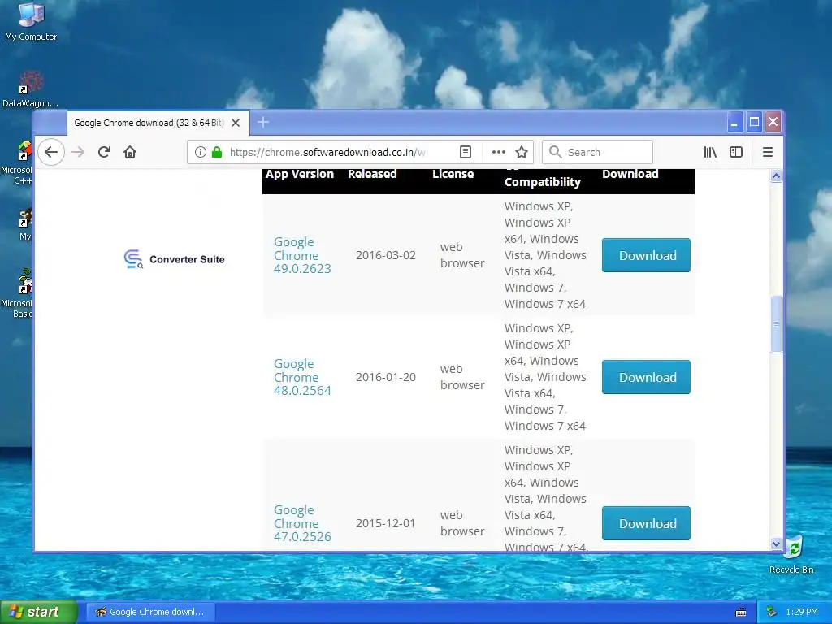Open the Google Chrome 48.0.2564 link
Image resolution: width=832 pixels, height=624 pixels.
(302, 377)
